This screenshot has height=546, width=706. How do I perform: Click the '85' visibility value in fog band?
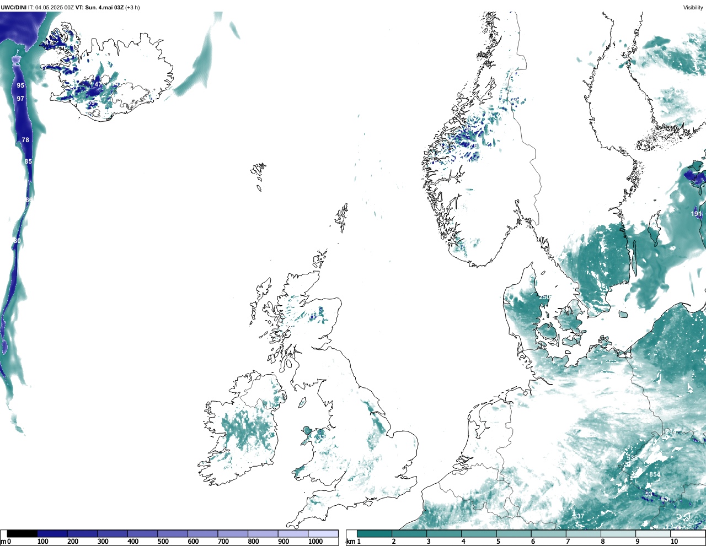(x=28, y=161)
